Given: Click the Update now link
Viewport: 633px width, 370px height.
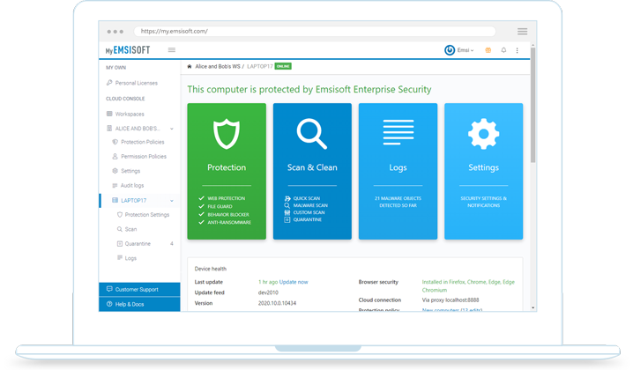Looking at the screenshot, I should click(294, 282).
